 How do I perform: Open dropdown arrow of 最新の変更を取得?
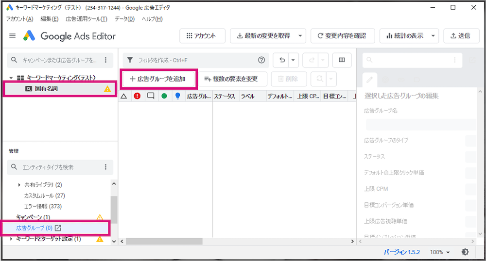coord(300,36)
